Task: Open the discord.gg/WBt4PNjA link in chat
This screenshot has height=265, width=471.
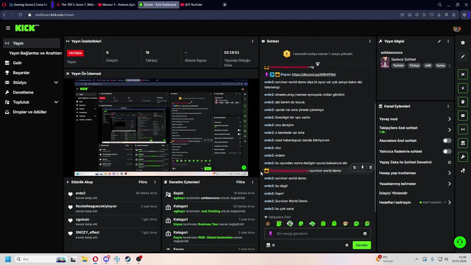Action: tap(314, 74)
